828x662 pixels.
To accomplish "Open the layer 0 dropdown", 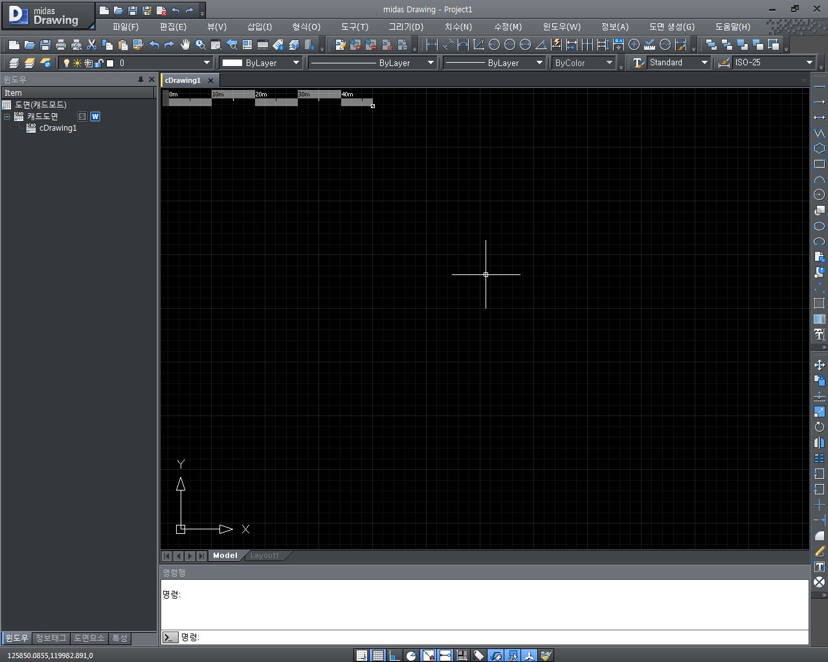I will tap(207, 63).
